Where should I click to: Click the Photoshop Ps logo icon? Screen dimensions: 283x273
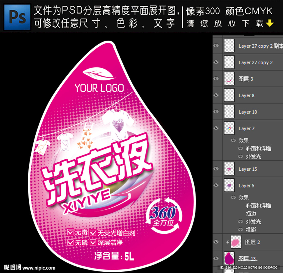17,17
